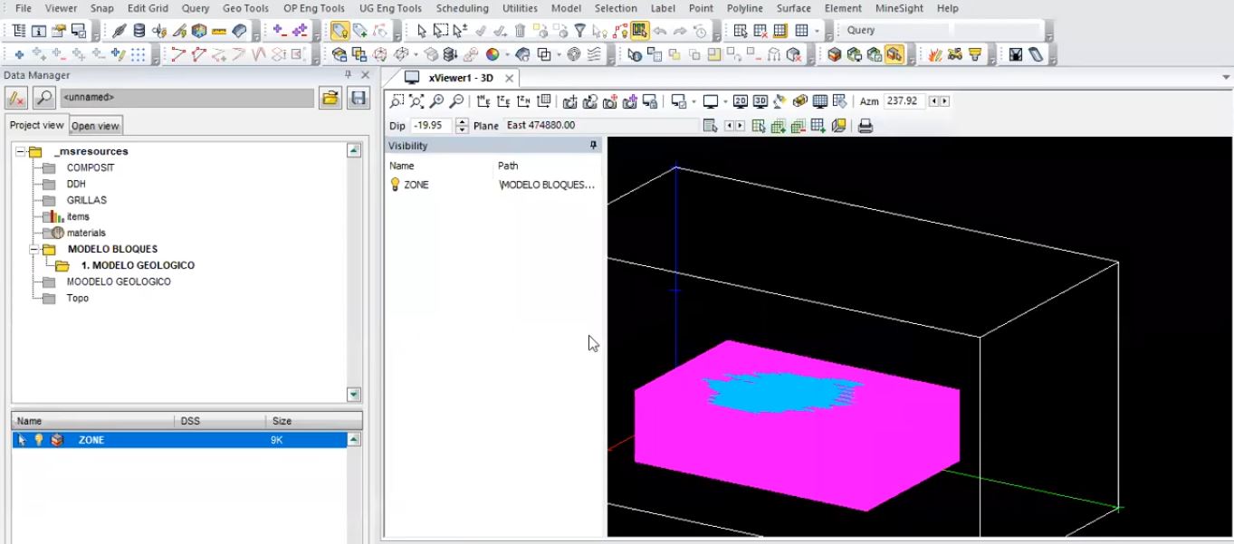1234x544 pixels.
Task: Click the Data Manager search magnifier icon
Action: 44,98
